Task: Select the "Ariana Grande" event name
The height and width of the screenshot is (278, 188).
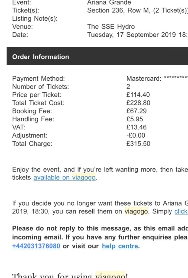Action: coord(109,3)
